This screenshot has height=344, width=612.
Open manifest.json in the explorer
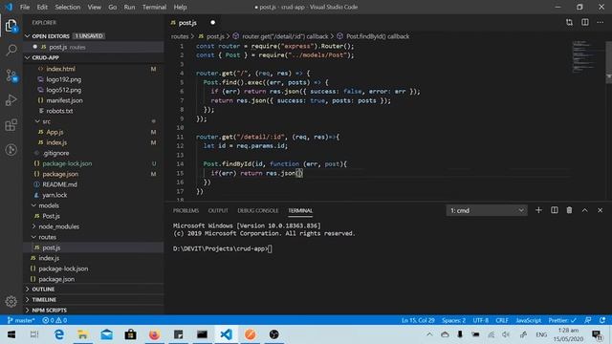click(64, 100)
